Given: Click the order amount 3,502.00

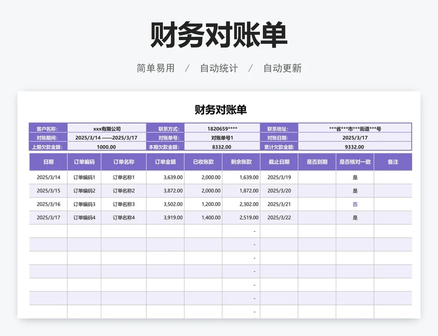Looking at the screenshot, I should 165,204.
